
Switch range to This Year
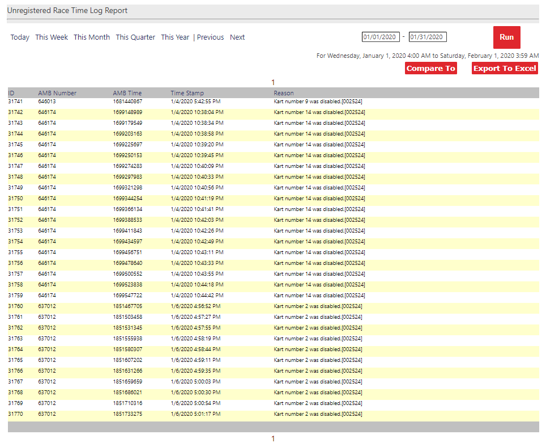175,37
